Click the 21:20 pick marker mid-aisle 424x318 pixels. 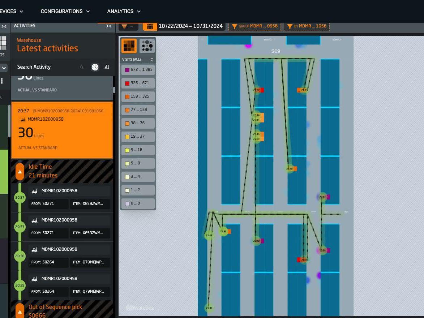289,168
